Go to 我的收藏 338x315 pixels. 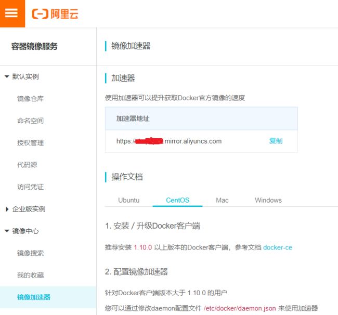[30, 275]
